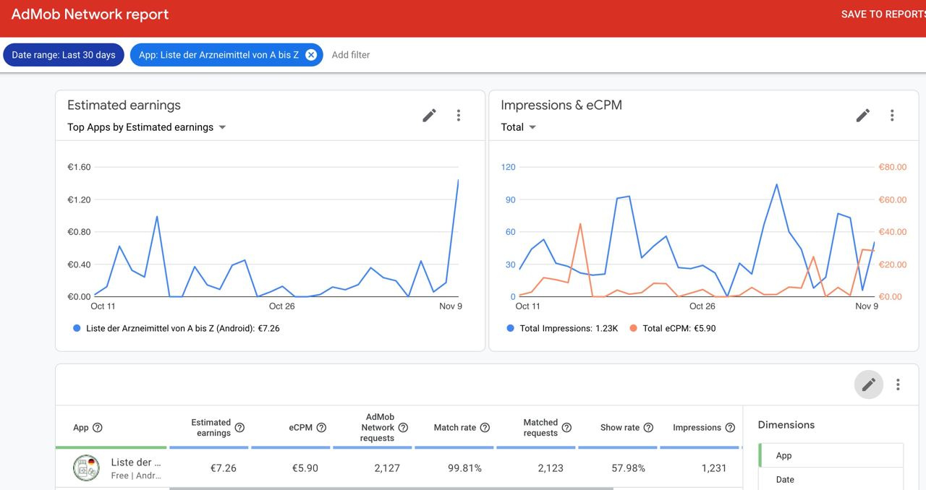The width and height of the screenshot is (926, 490).
Task: Select the App dimension
Action: point(831,456)
